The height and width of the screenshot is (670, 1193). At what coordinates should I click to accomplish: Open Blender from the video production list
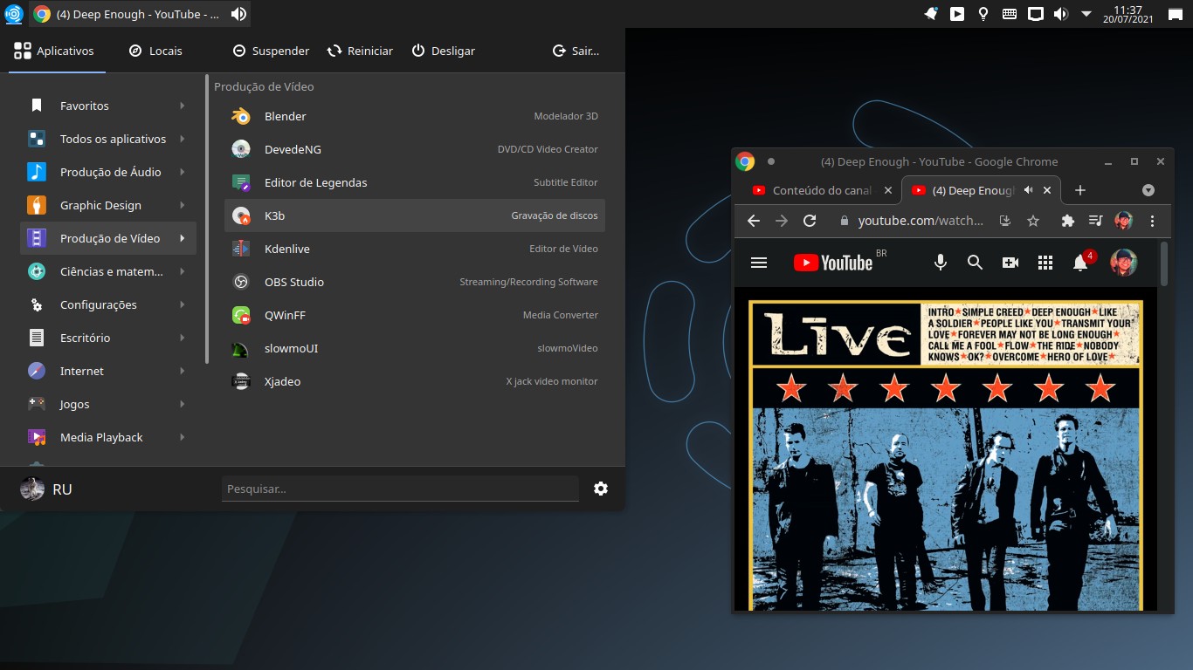pos(415,116)
